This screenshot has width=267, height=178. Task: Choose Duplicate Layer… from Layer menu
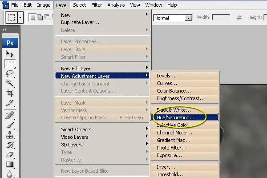point(102,22)
